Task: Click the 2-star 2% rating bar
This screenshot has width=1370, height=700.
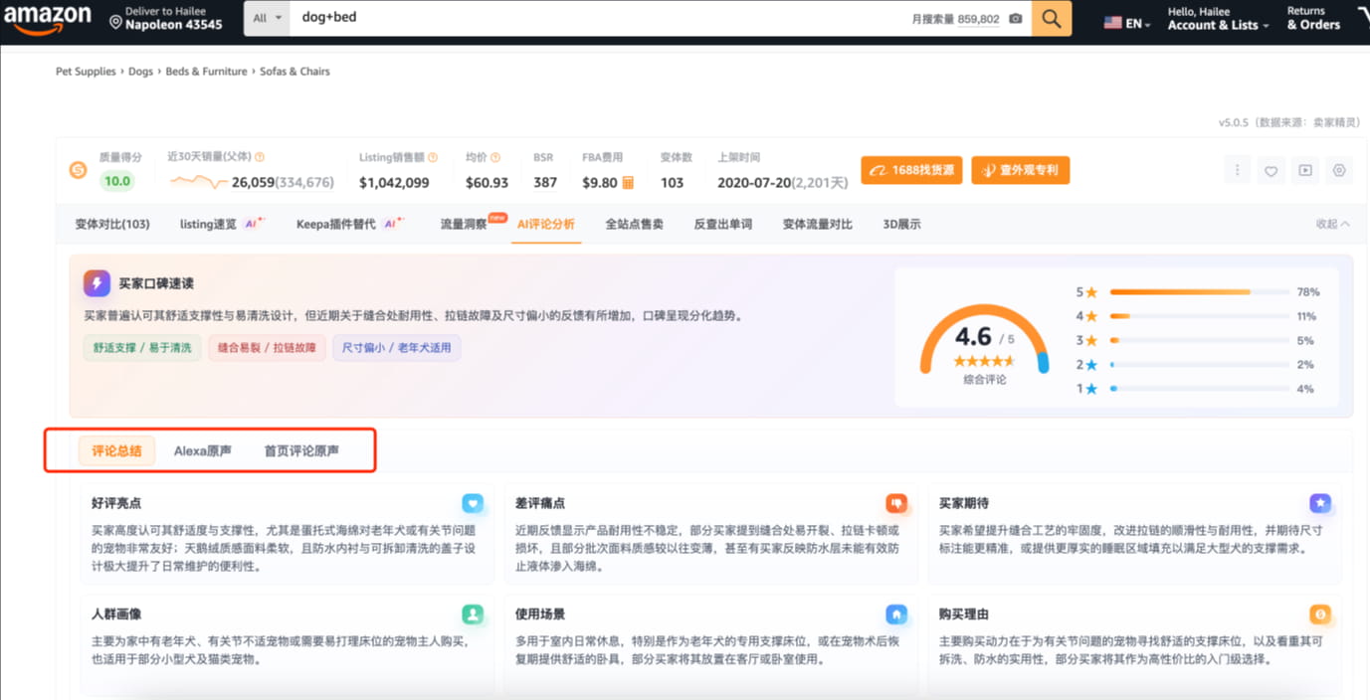Action: click(1198, 365)
